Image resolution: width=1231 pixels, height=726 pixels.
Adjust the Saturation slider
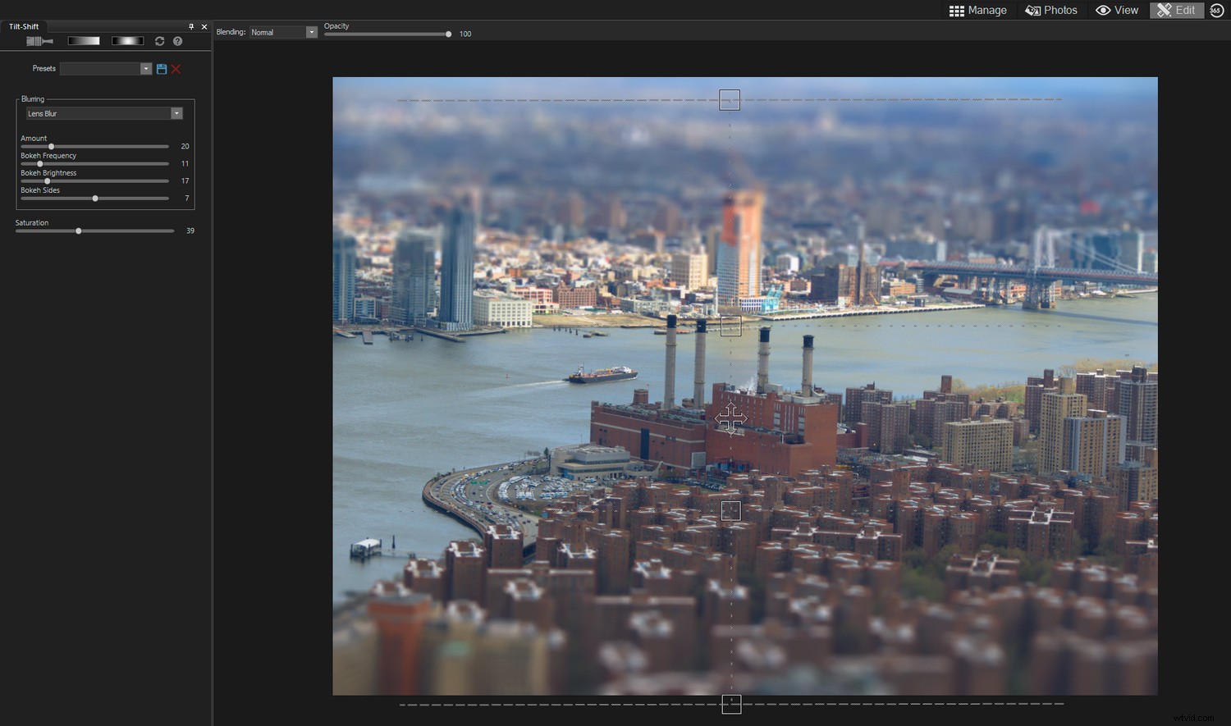[78, 231]
